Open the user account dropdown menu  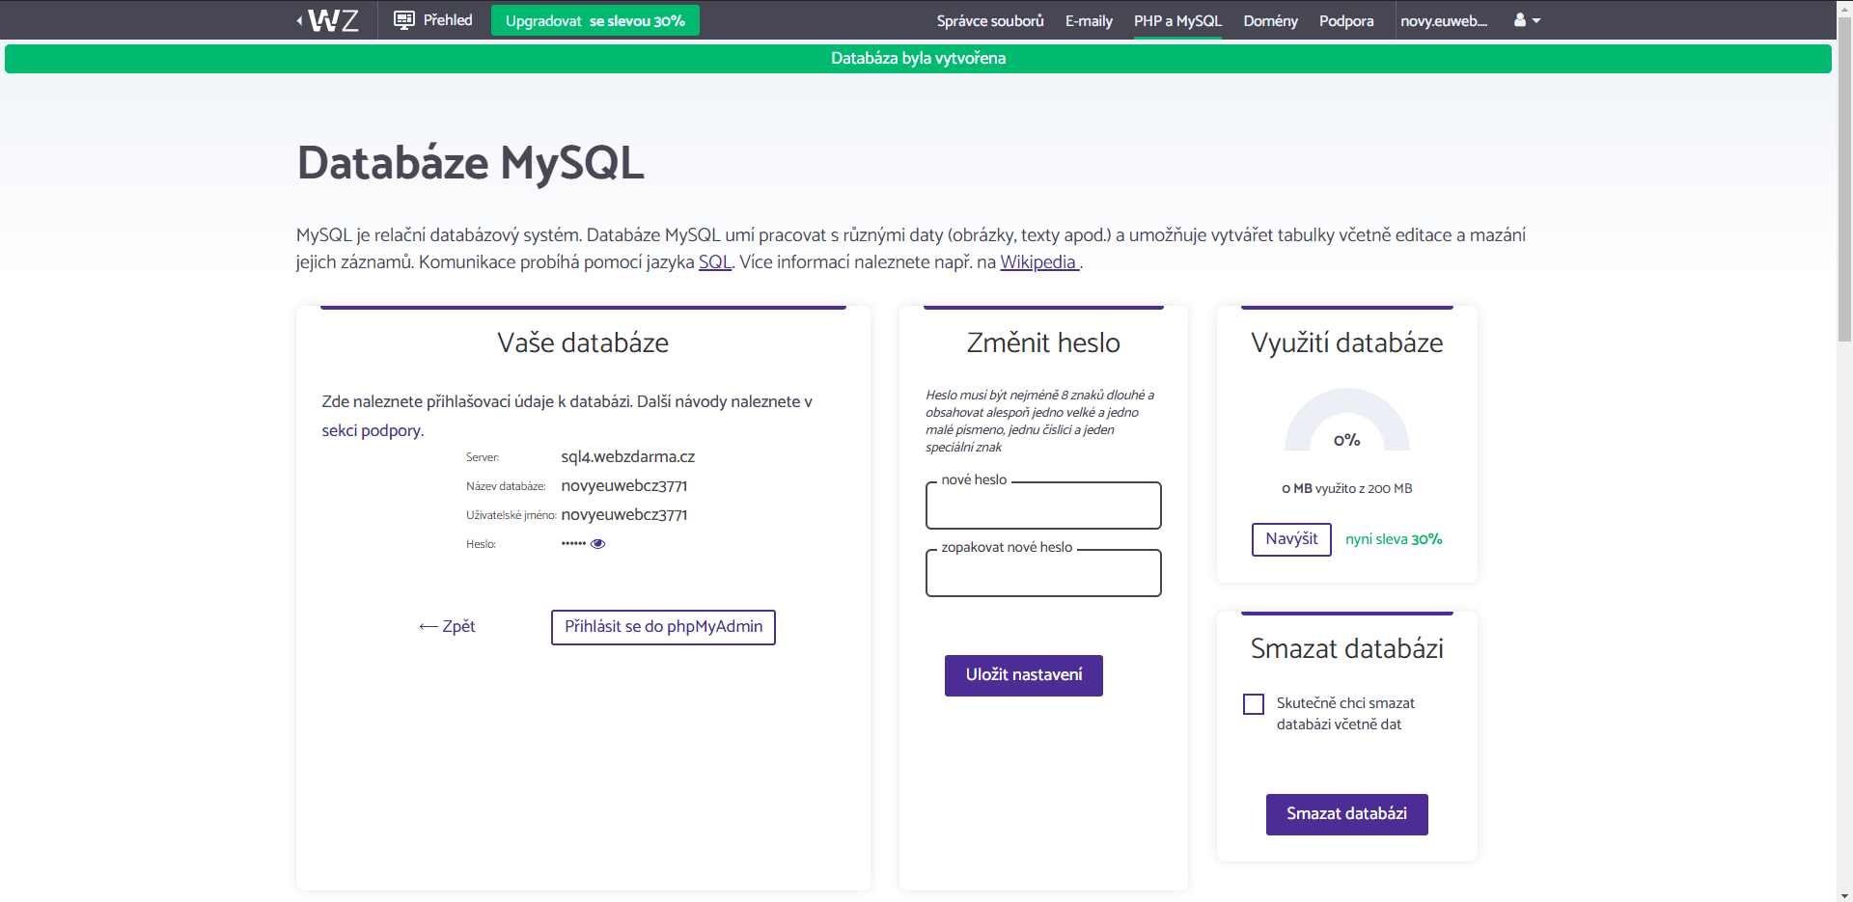click(1527, 20)
